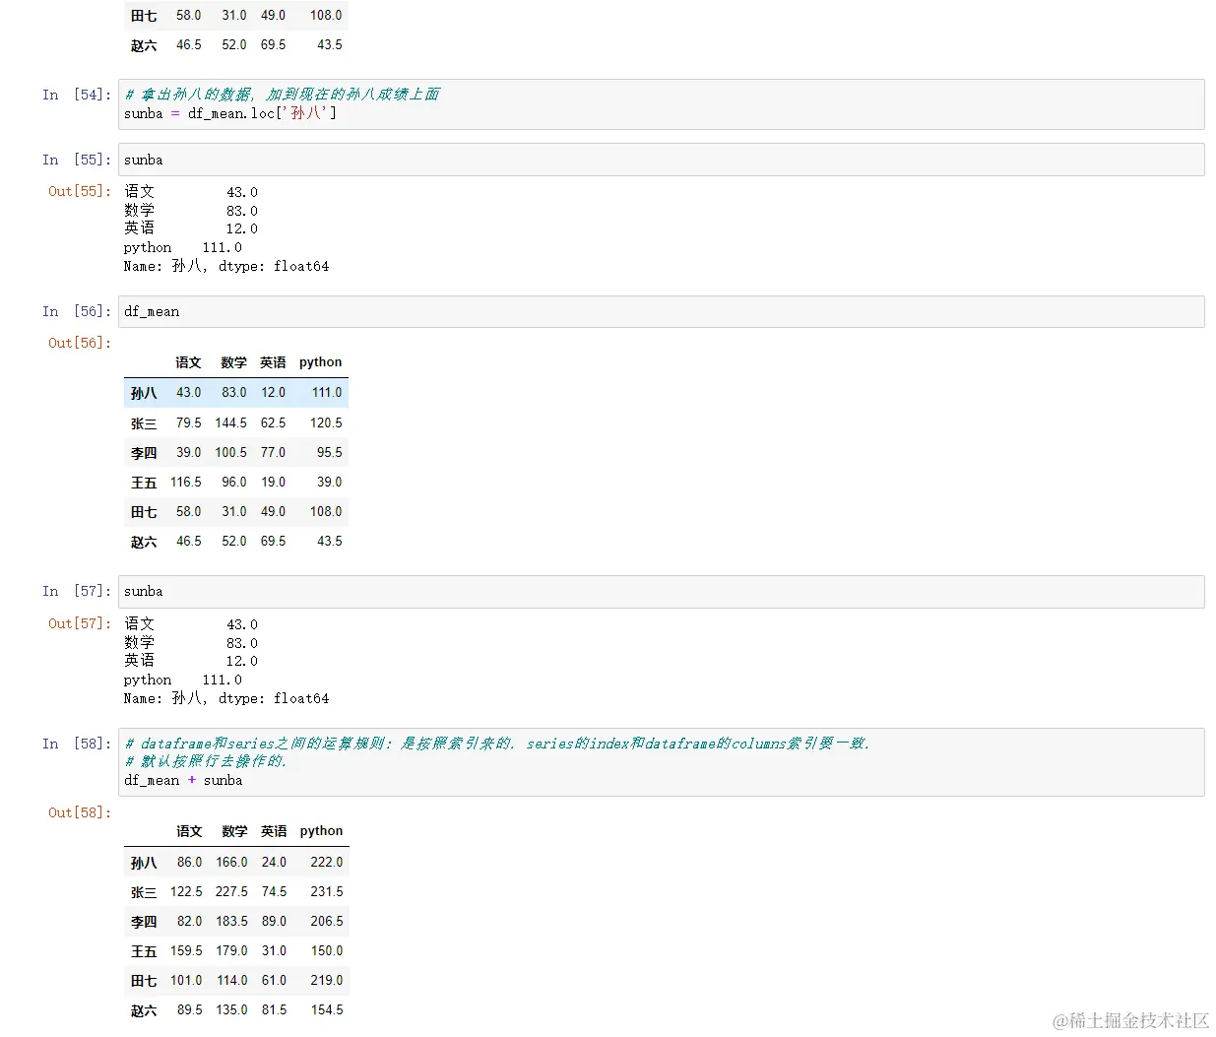Click the value 108.0 in the topmost partial table
Image resolution: width=1216 pixels, height=1037 pixels.
click(x=326, y=15)
